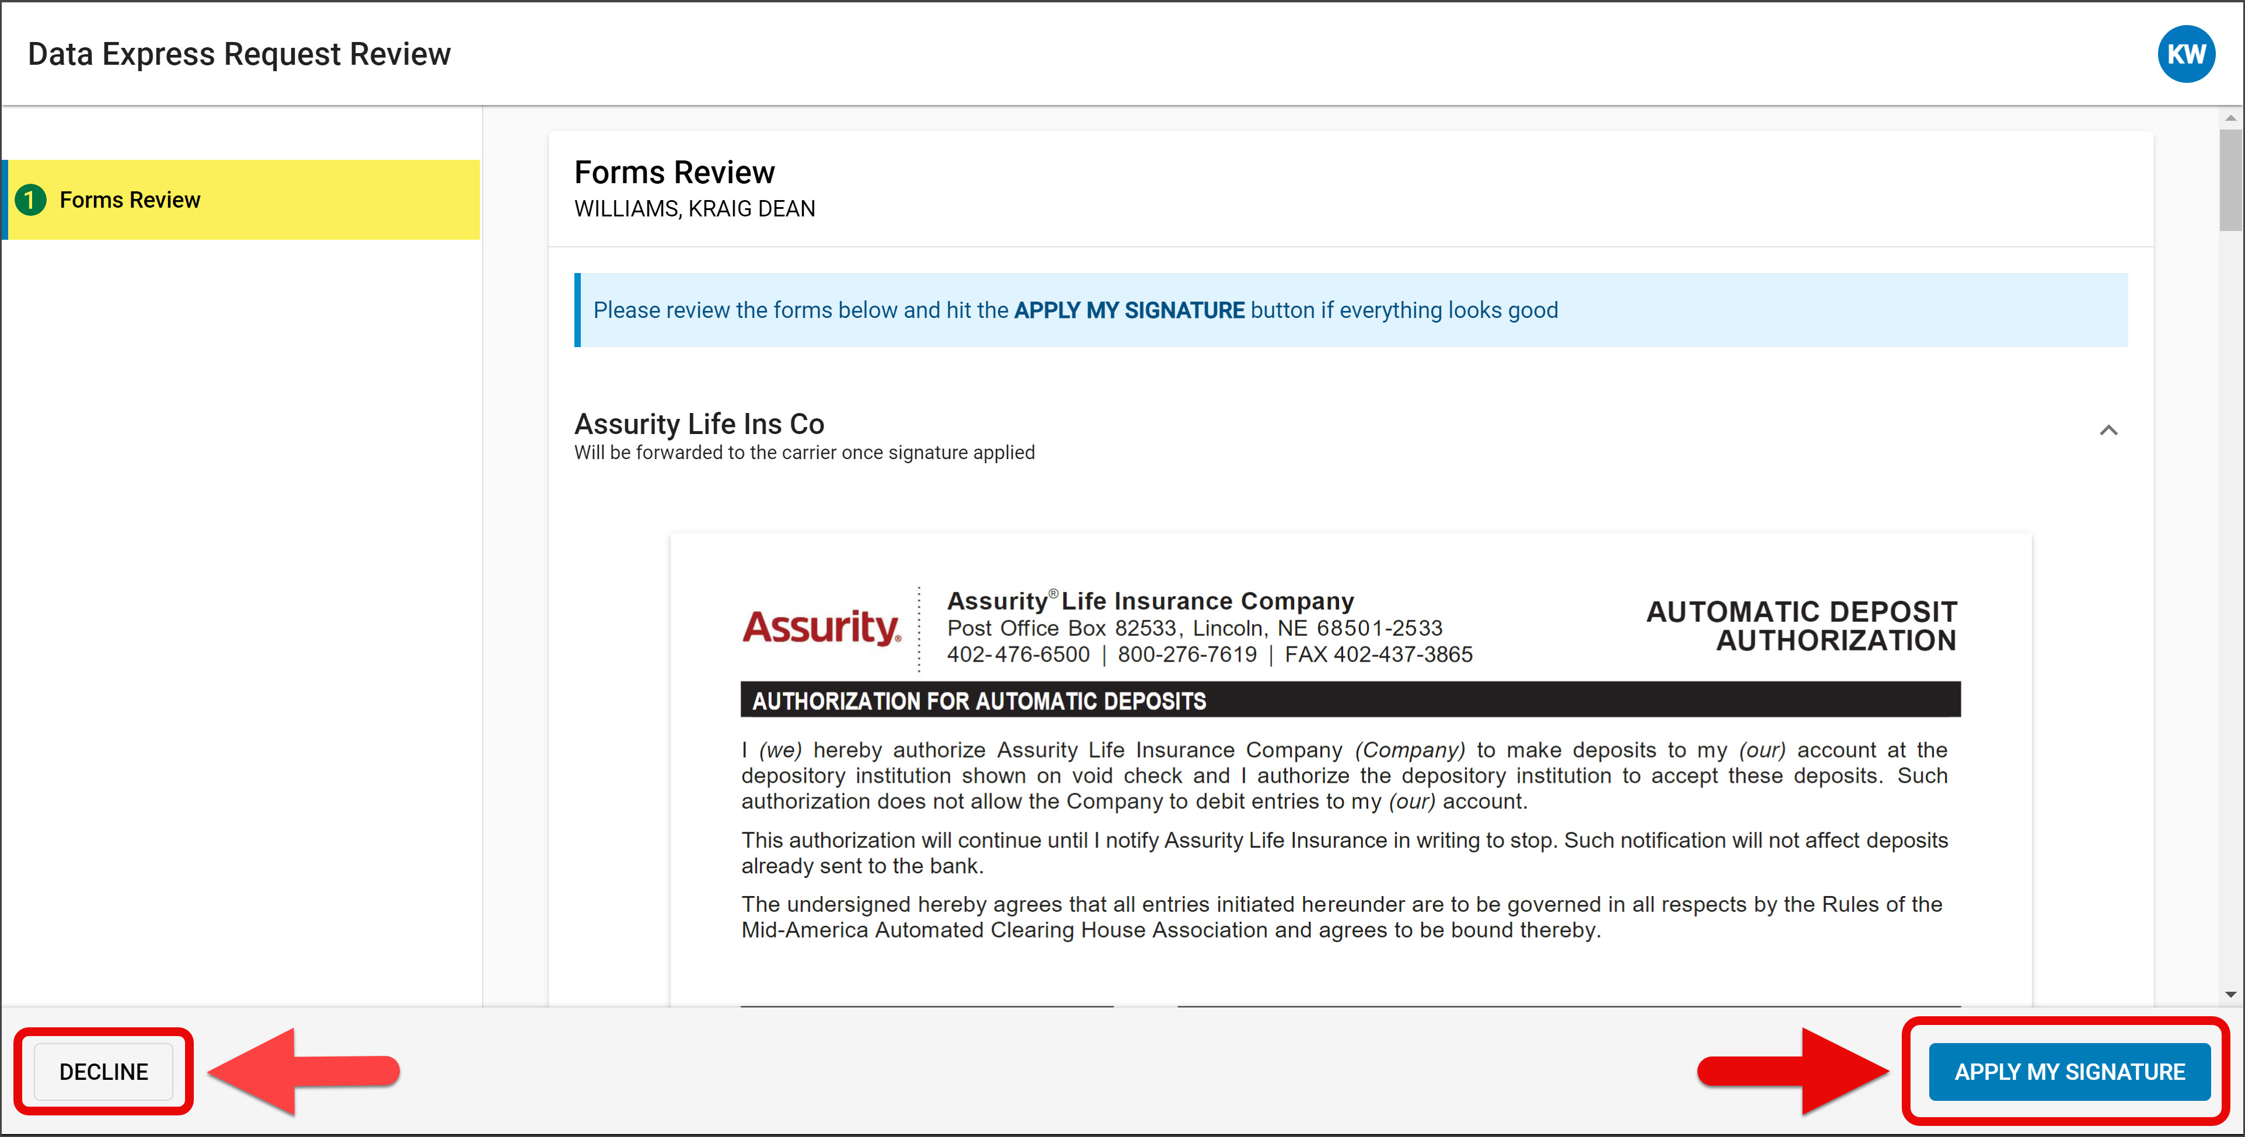This screenshot has height=1137, width=2245.
Task: Open the KW user avatar menu
Action: [x=2185, y=54]
